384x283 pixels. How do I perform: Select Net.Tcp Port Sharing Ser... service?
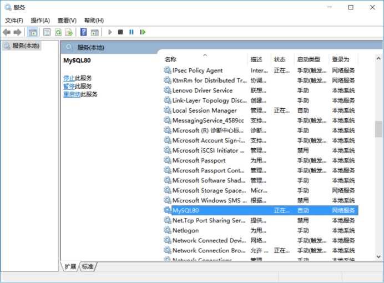click(x=261, y=220)
